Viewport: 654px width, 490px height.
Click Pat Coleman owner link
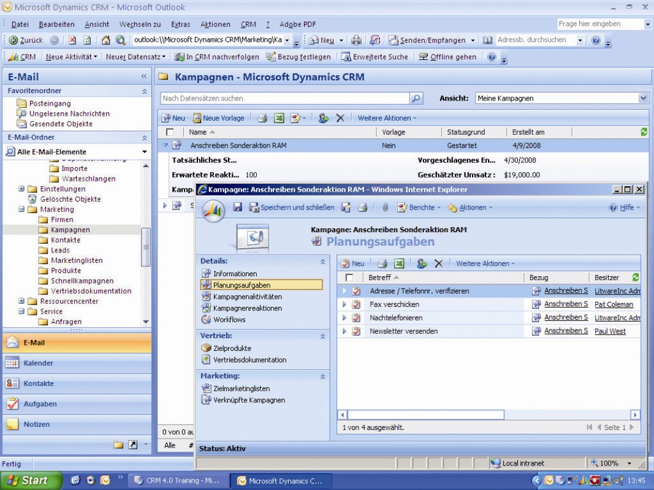tap(614, 304)
